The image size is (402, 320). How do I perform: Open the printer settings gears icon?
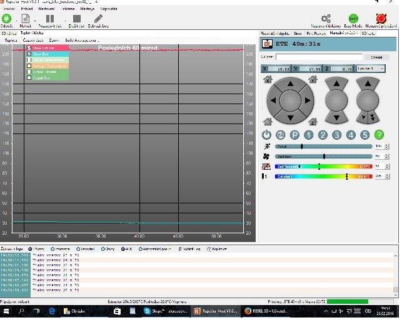point(326,19)
